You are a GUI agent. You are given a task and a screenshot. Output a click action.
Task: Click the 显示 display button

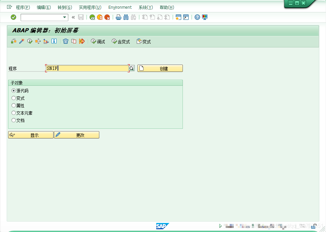31,135
